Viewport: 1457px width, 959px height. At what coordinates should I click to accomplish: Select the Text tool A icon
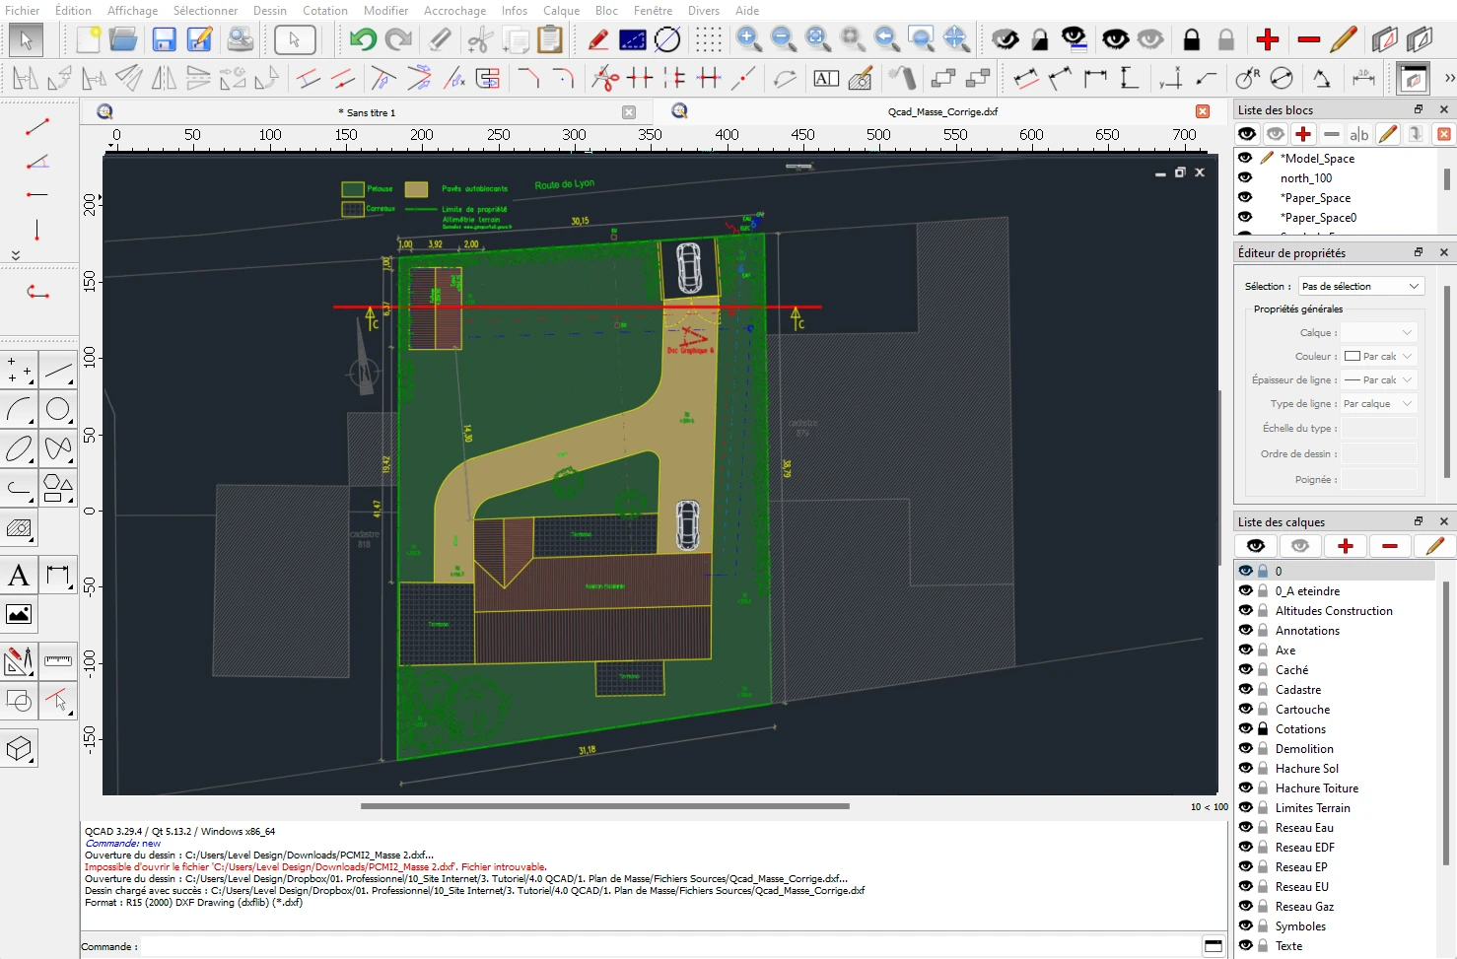(19, 576)
